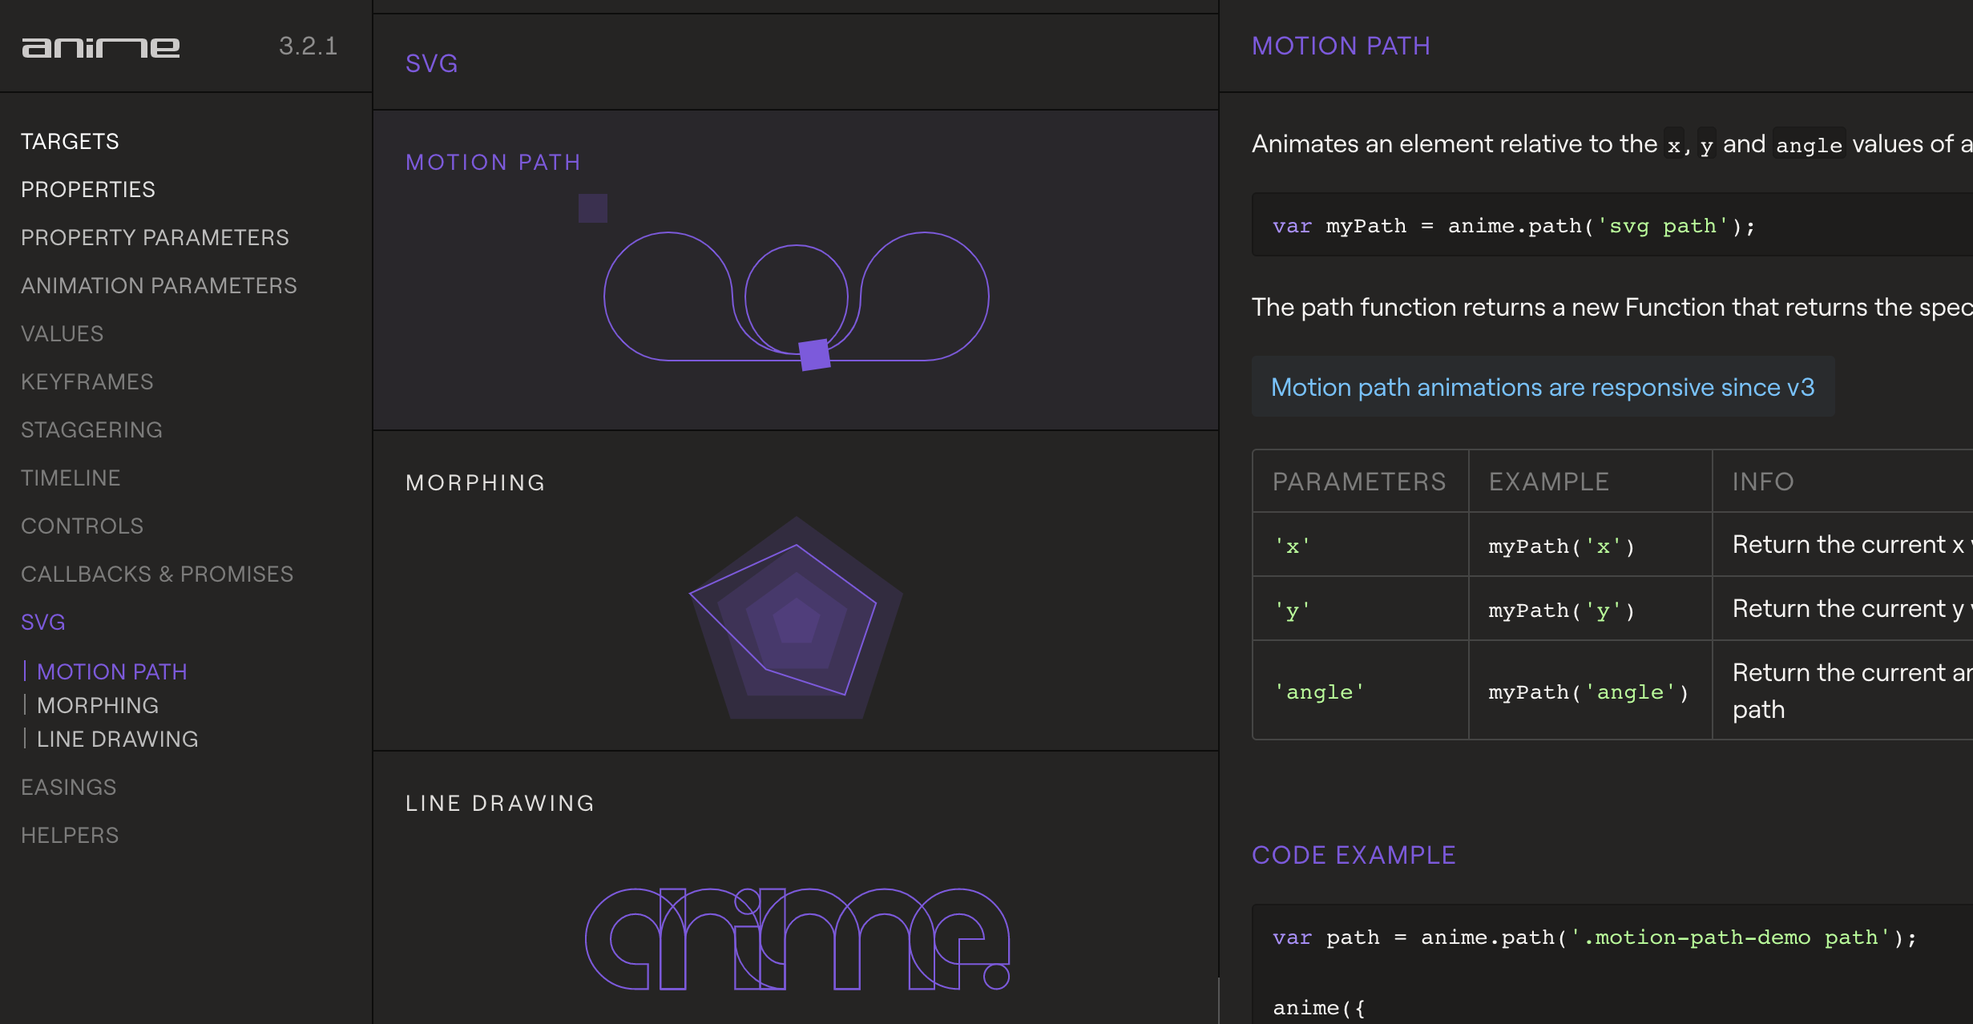Click the anime line drawing logo demo

(x=797, y=938)
